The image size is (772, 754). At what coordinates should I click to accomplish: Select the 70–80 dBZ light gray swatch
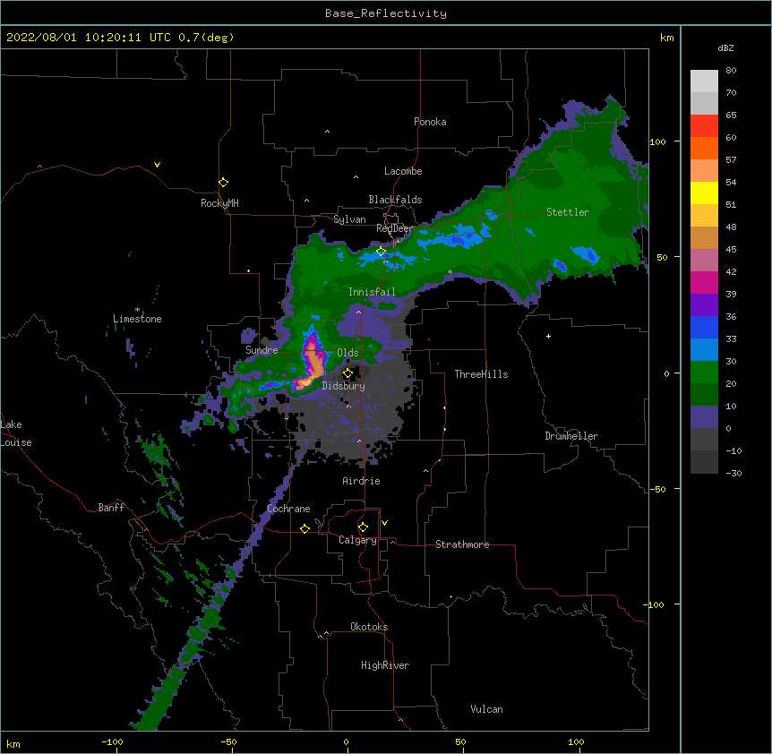(704, 81)
